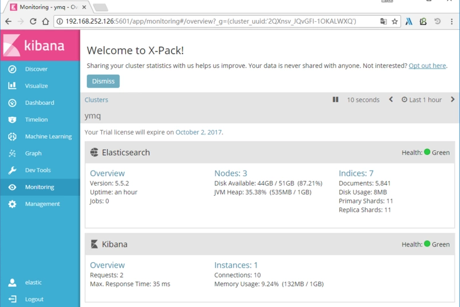Click Monitoring eye icon
460x307 pixels.
coord(12,187)
